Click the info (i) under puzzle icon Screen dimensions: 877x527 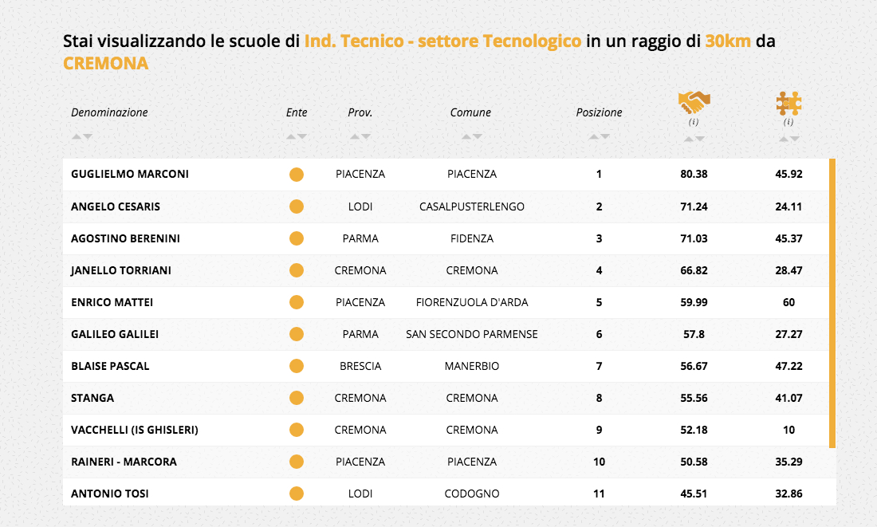click(789, 122)
